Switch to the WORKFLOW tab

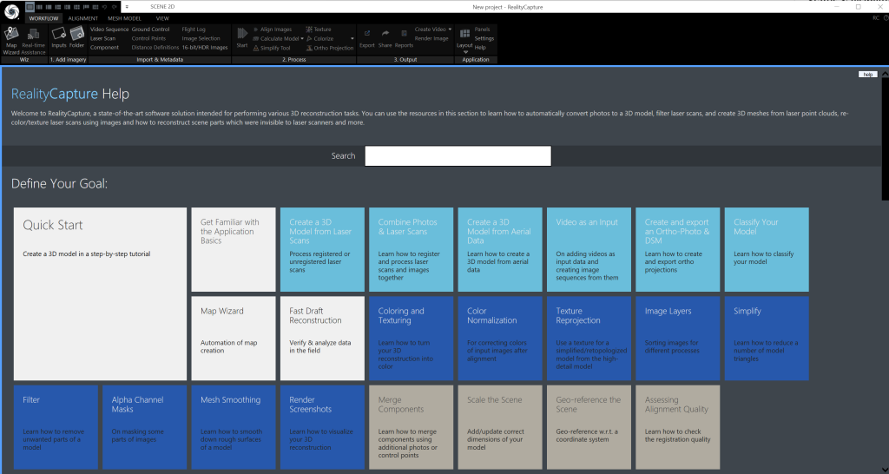pos(43,19)
